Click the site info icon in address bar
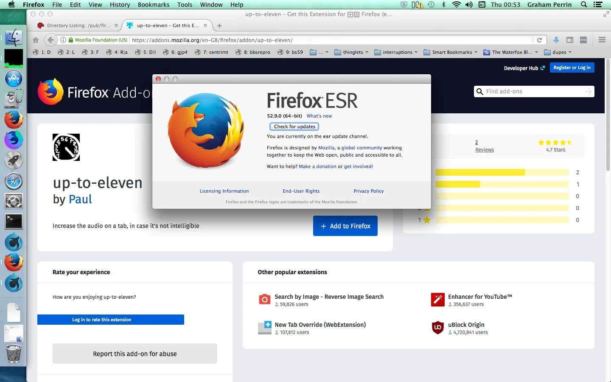 (x=63, y=40)
